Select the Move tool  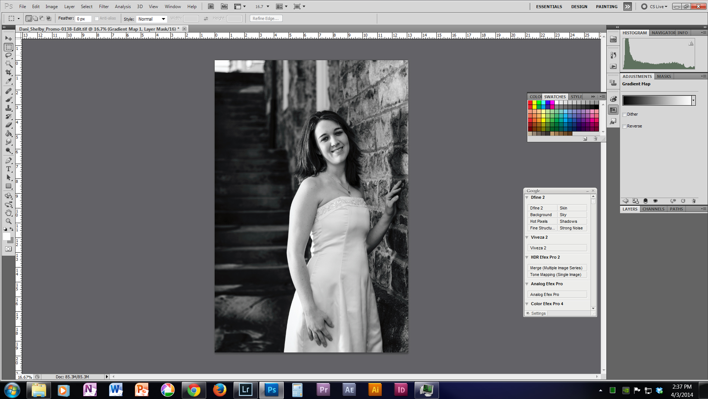coord(8,38)
